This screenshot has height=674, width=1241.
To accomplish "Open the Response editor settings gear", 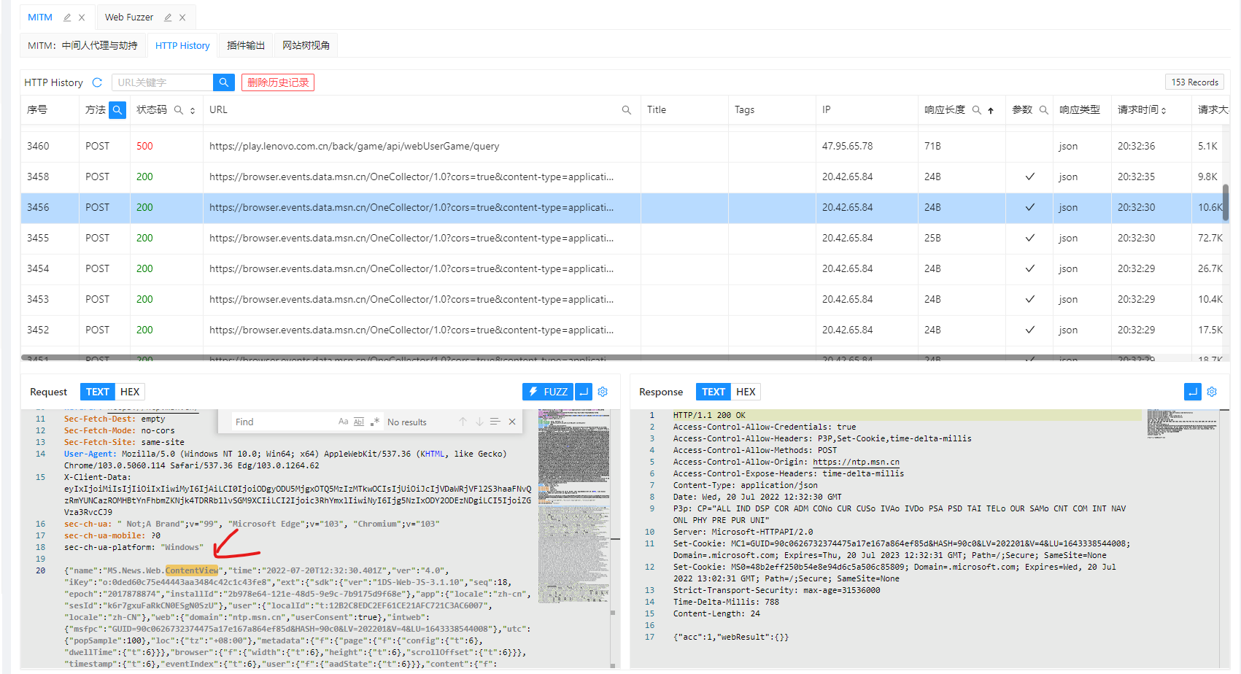I will pyautogui.click(x=1212, y=392).
